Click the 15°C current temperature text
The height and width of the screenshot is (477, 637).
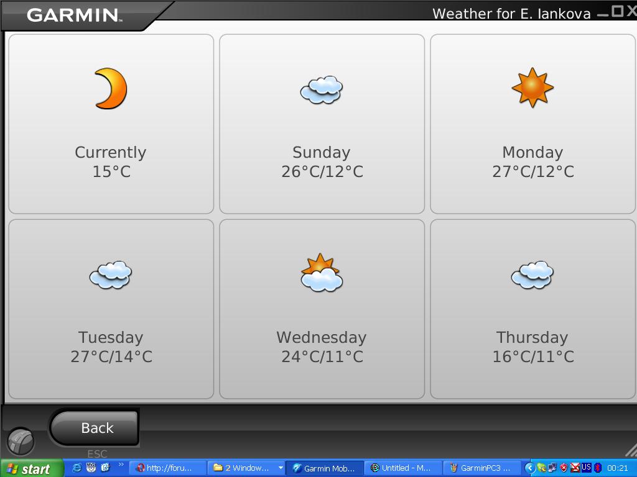point(111,171)
